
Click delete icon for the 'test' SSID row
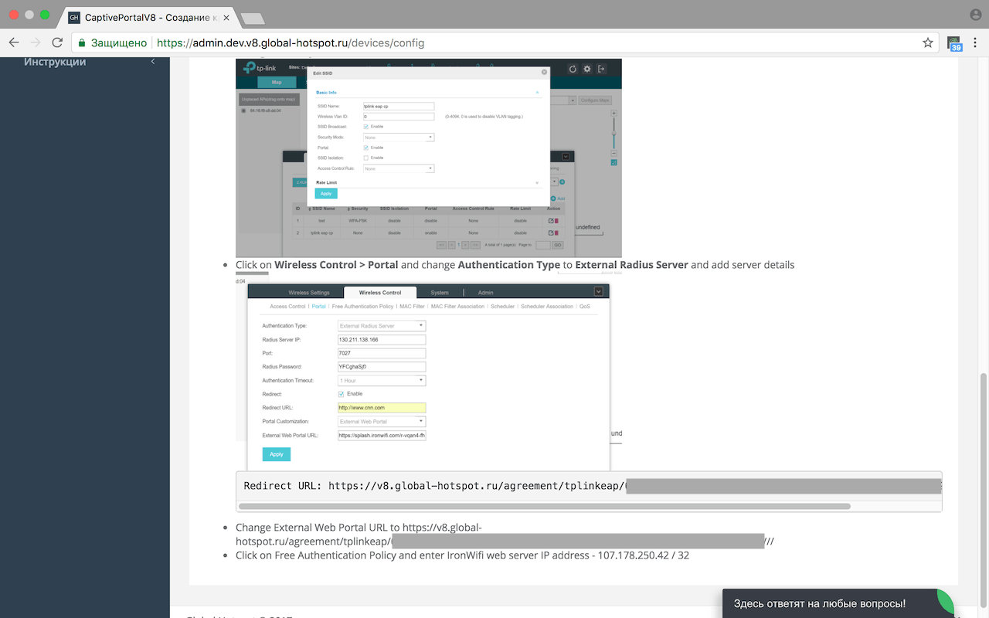point(556,221)
